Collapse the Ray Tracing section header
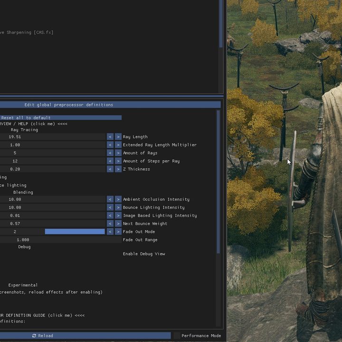 click(x=24, y=130)
